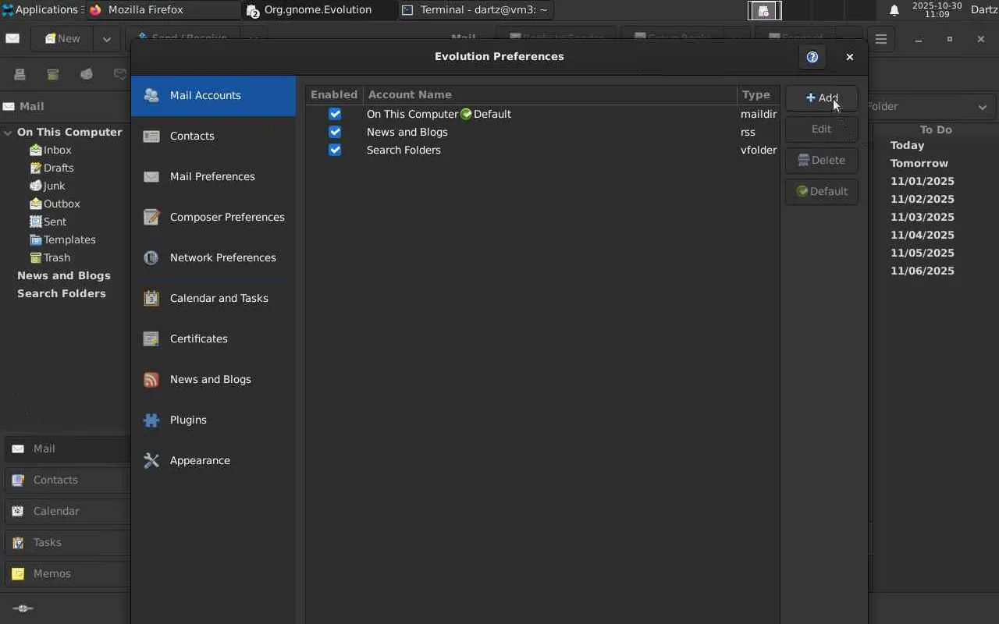The width and height of the screenshot is (999, 624).
Task: Switch to the Memos view
Action: 67,573
